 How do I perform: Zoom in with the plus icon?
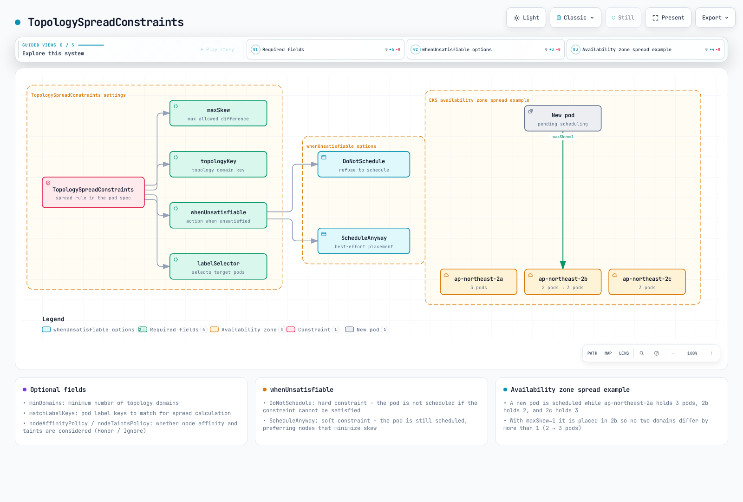(x=711, y=353)
